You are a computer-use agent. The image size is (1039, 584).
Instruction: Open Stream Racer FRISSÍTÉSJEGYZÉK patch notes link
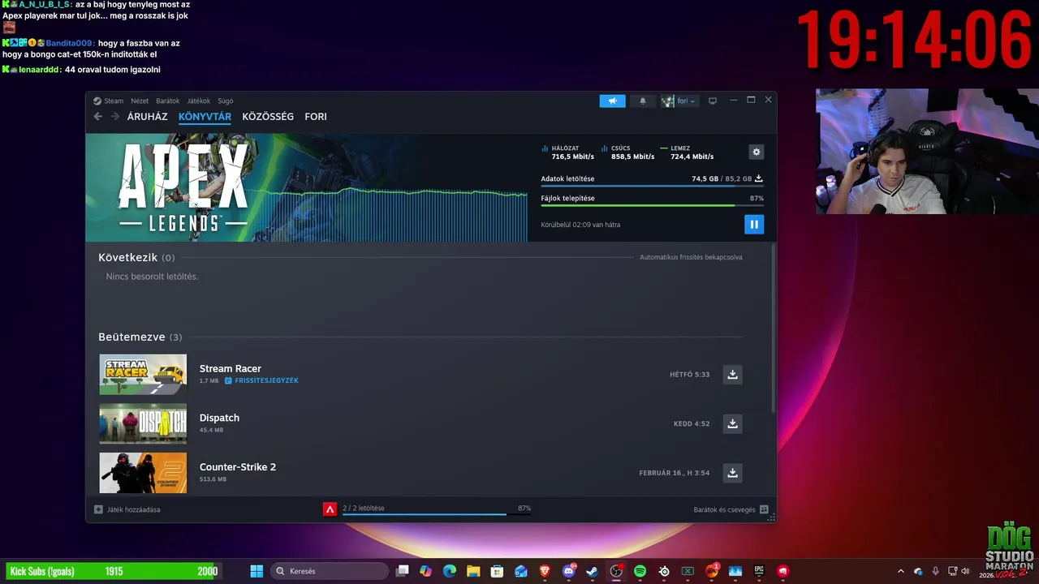[262, 380]
